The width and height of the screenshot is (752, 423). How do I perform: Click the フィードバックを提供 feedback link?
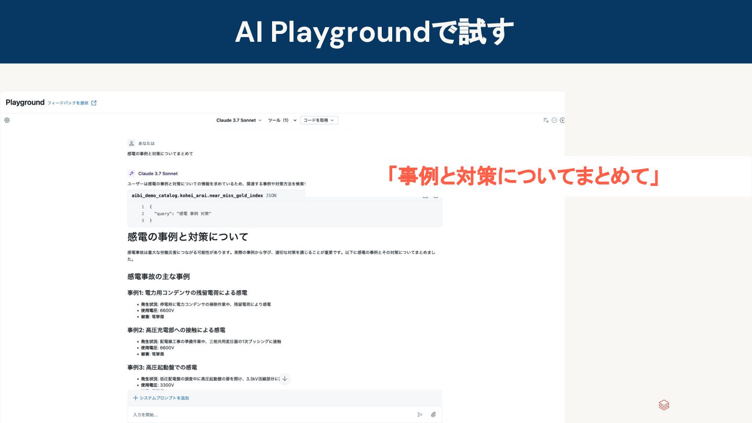(x=68, y=103)
